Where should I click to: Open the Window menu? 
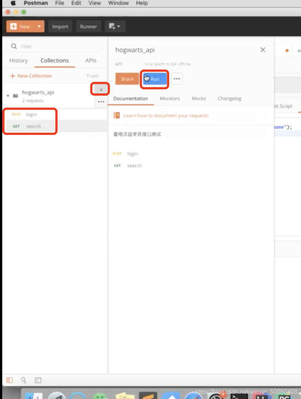pyautogui.click(x=118, y=3)
